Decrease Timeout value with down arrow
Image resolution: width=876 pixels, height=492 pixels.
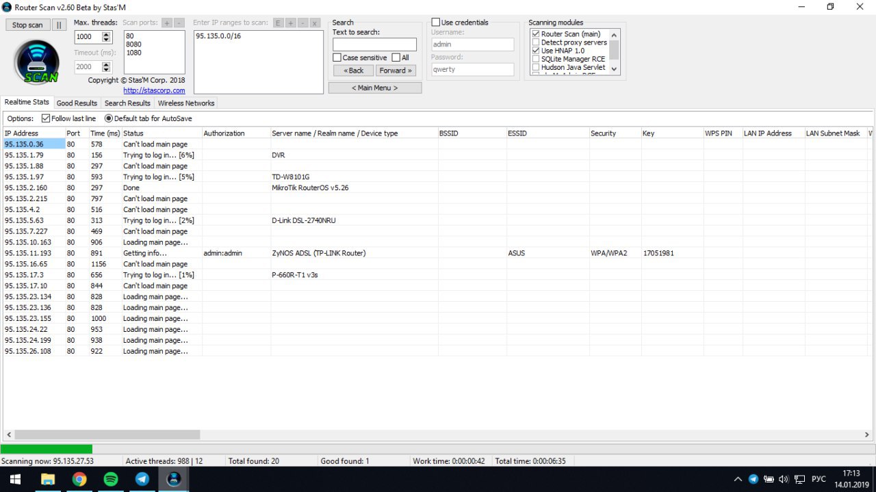pos(106,70)
